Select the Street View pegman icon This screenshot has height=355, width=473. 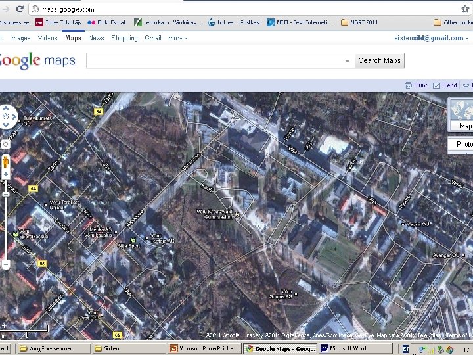tap(5, 162)
